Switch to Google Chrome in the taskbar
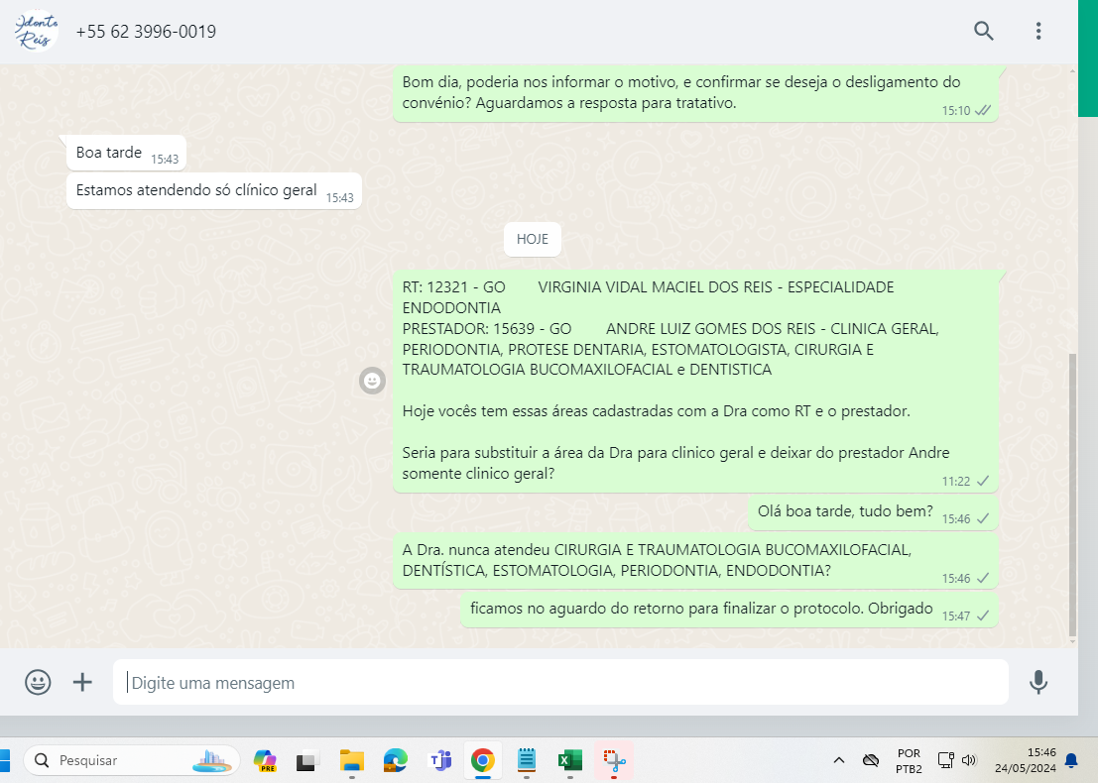 [x=482, y=760]
